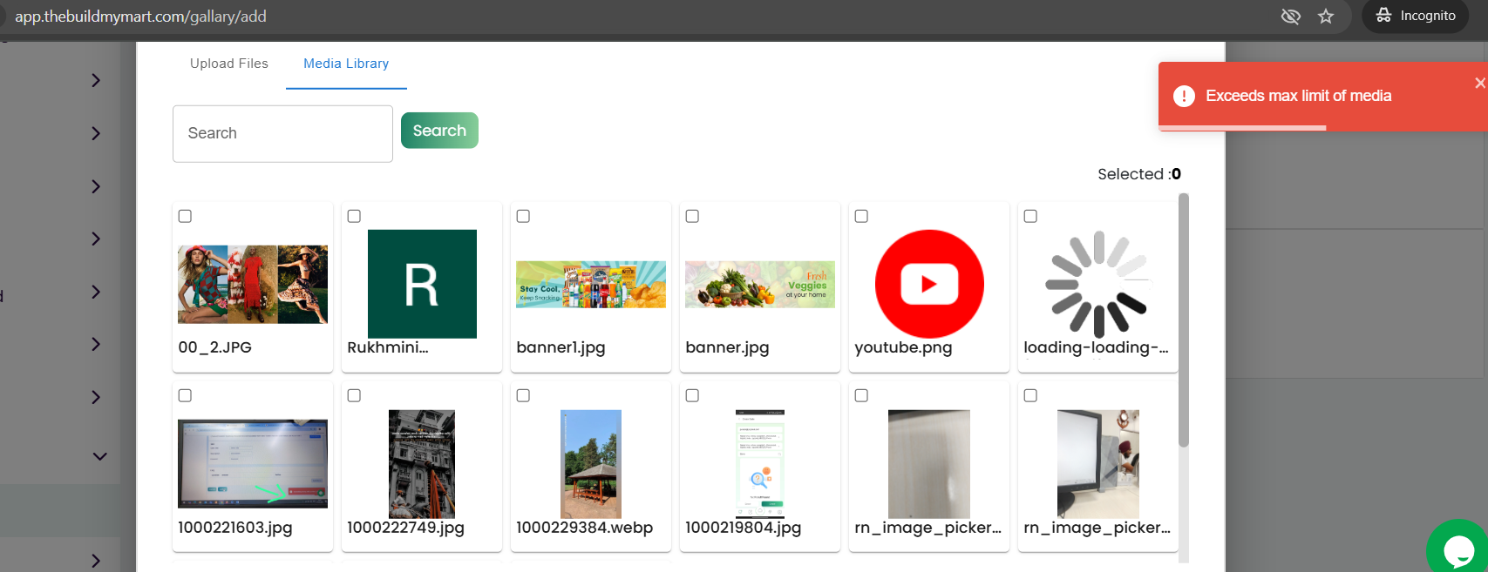
Task: Select the 1000222749.jpg building thumbnail
Action: click(422, 464)
